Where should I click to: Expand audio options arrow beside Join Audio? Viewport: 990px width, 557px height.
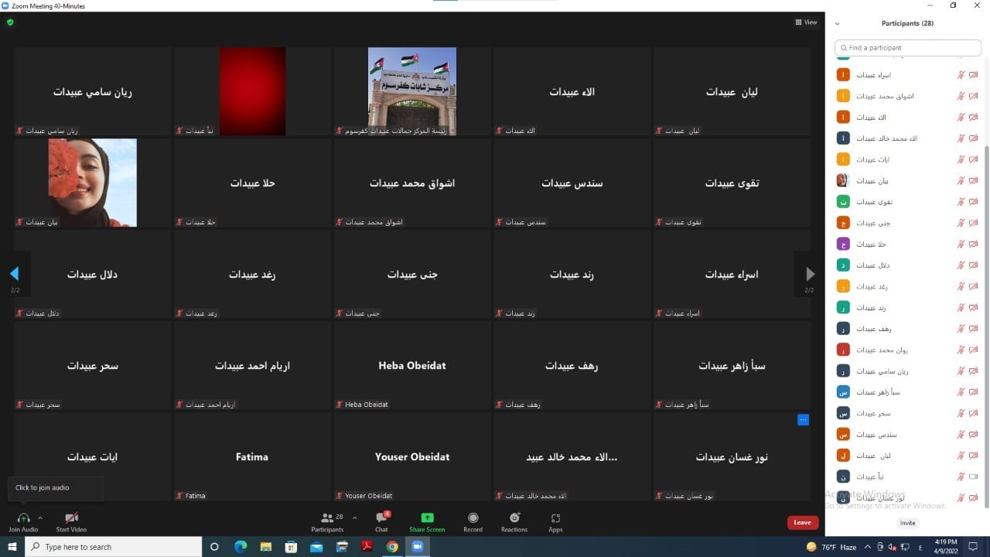(40, 518)
